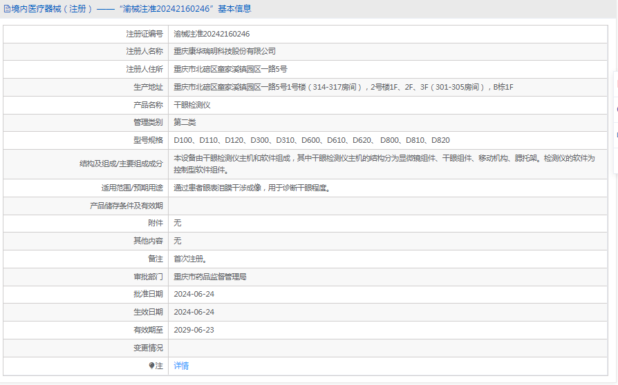Select the 型号规格 label
The height and width of the screenshot is (385, 618).
point(148,140)
